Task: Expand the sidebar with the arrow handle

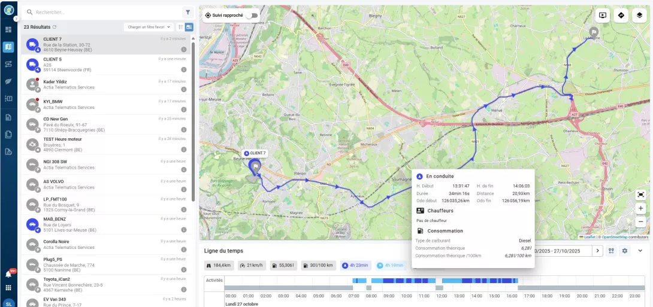Action: tap(16, 19)
